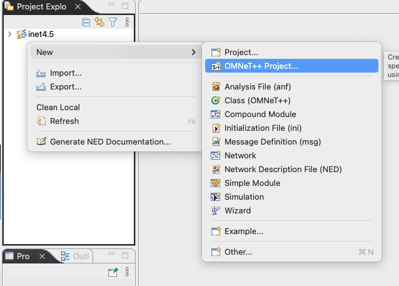Screen dimensions: 399x286
Task: Close the Pro tab
Action: point(43,256)
